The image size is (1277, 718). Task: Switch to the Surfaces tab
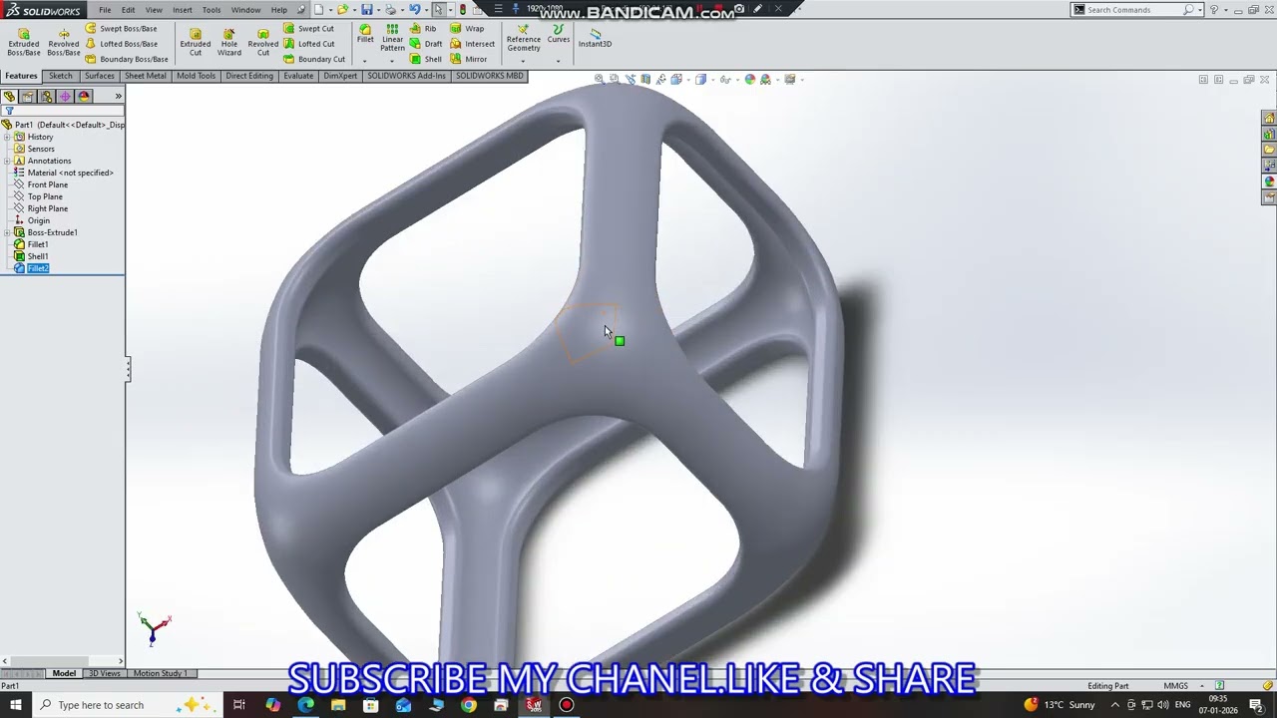coord(99,76)
